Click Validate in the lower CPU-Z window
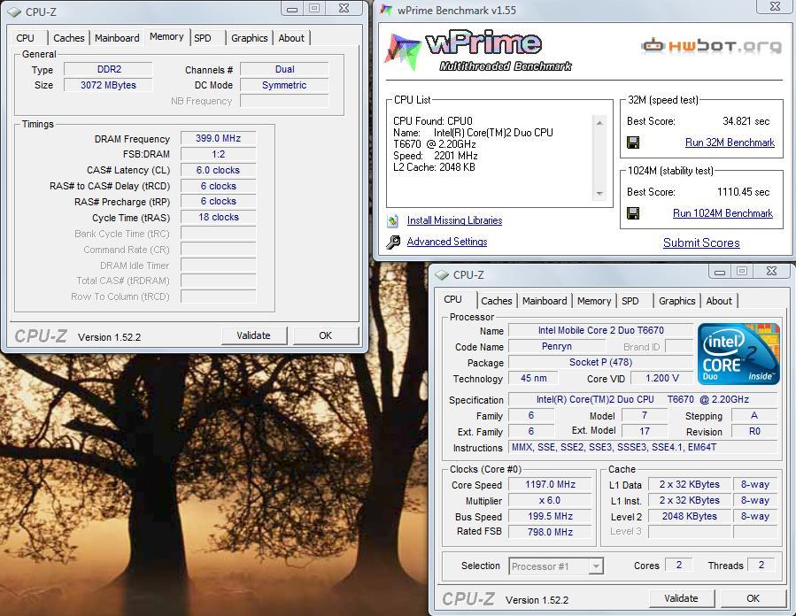 click(x=681, y=598)
